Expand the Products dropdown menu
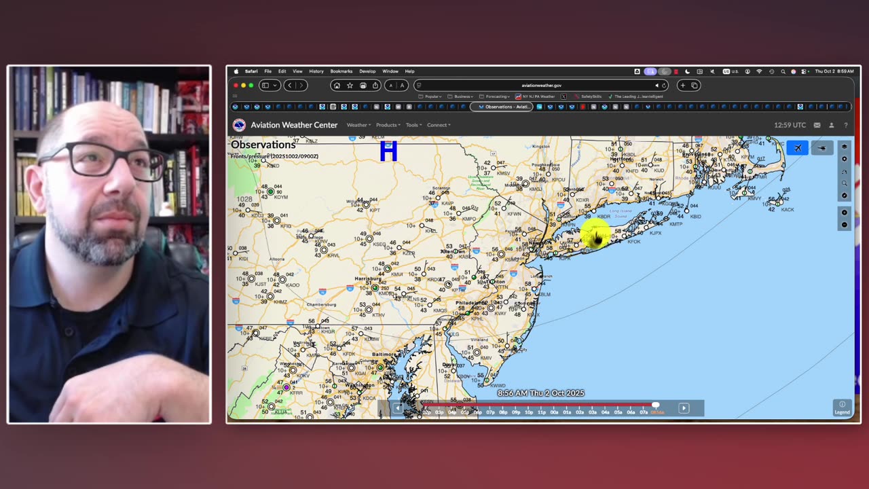Image resolution: width=869 pixels, height=489 pixels. (x=388, y=125)
